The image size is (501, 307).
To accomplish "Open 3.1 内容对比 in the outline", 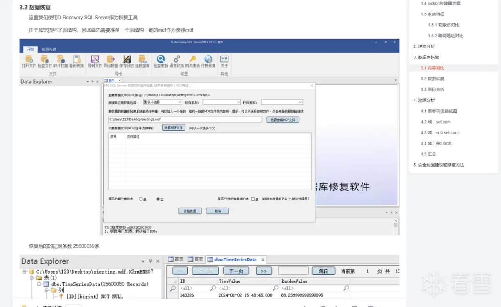I will (433, 68).
